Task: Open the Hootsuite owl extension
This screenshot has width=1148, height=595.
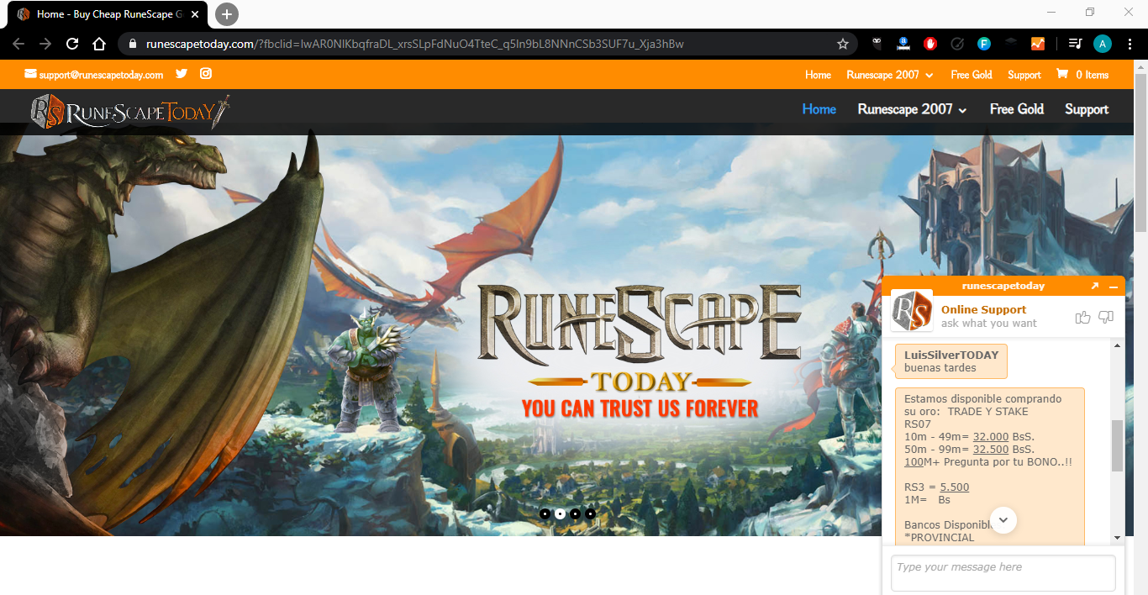Action: pyautogui.click(x=877, y=44)
